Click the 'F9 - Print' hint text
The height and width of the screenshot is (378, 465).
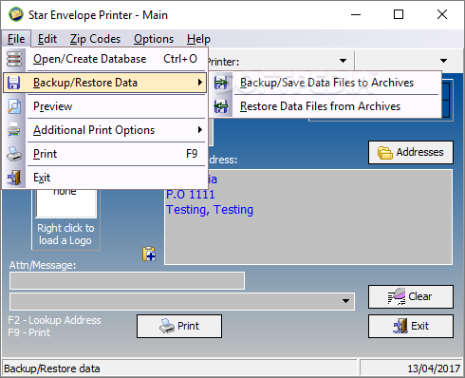coord(29,332)
